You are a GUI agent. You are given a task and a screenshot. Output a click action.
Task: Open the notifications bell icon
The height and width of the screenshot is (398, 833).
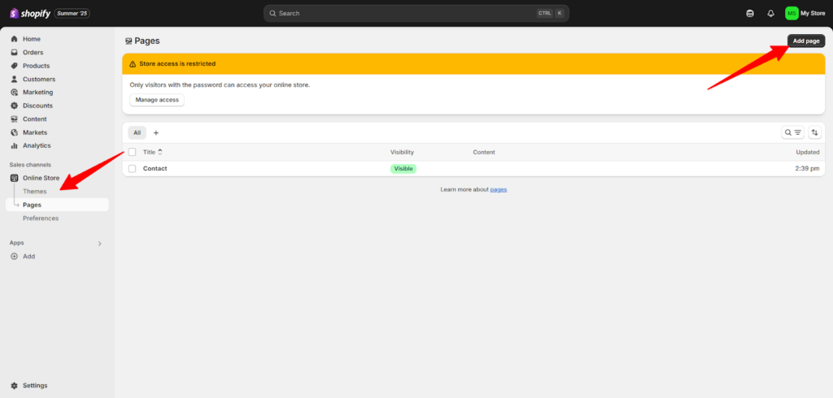(770, 13)
